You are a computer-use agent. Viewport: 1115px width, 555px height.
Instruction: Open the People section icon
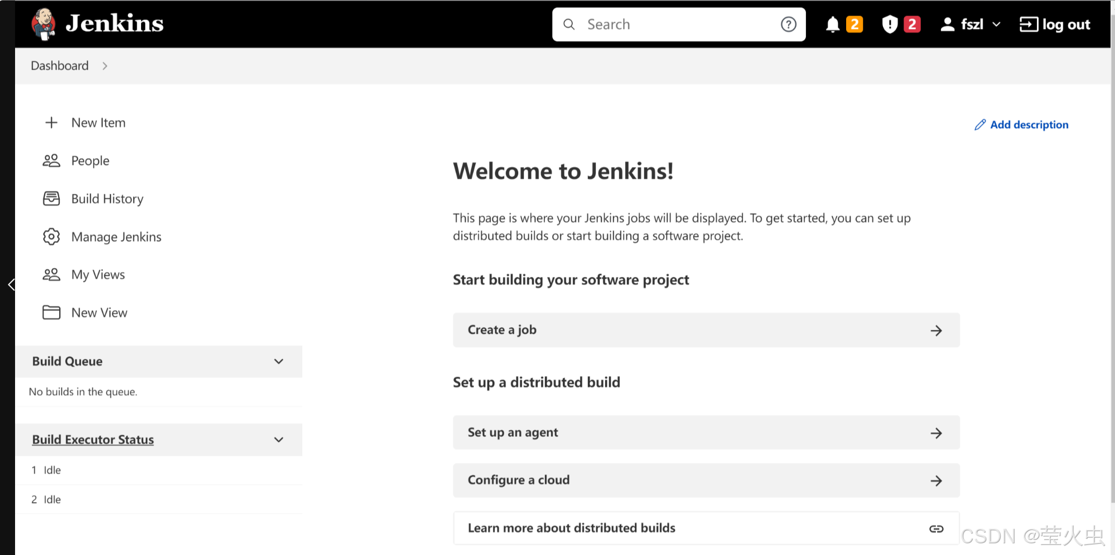click(51, 160)
